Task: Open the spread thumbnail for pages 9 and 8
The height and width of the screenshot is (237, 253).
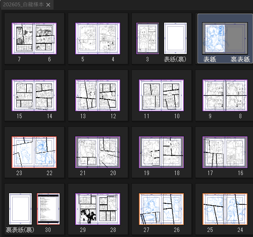Action: pyautogui.click(x=225, y=95)
